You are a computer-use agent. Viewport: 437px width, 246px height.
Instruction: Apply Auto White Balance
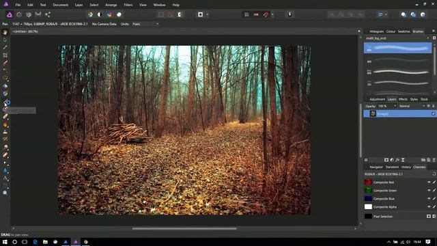click(x=119, y=14)
